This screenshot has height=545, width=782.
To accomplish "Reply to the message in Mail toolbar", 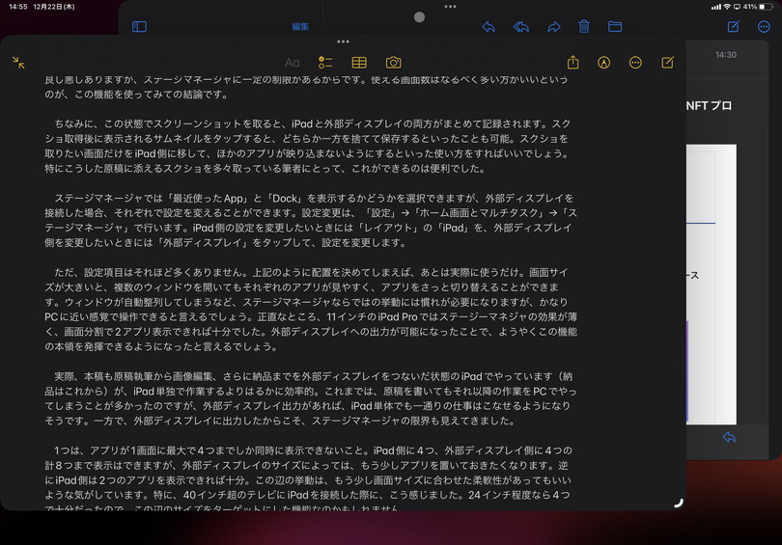I will [489, 26].
